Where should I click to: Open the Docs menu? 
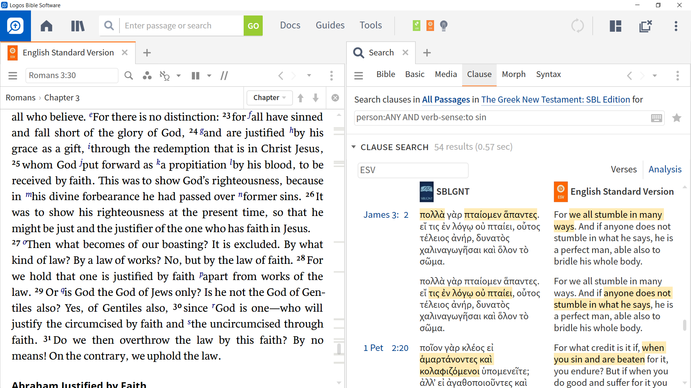coord(290,25)
